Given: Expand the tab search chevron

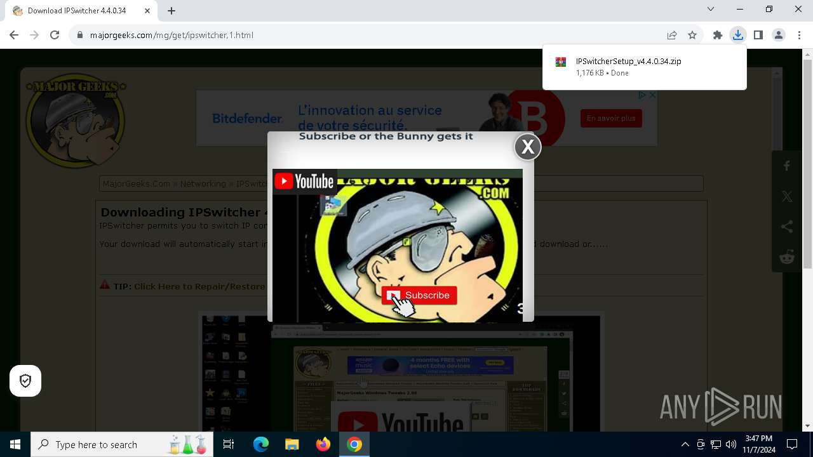Looking at the screenshot, I should pos(711,10).
